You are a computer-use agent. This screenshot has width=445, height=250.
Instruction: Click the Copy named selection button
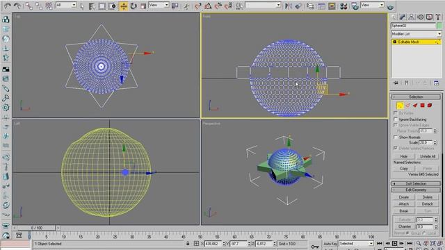coord(404,168)
